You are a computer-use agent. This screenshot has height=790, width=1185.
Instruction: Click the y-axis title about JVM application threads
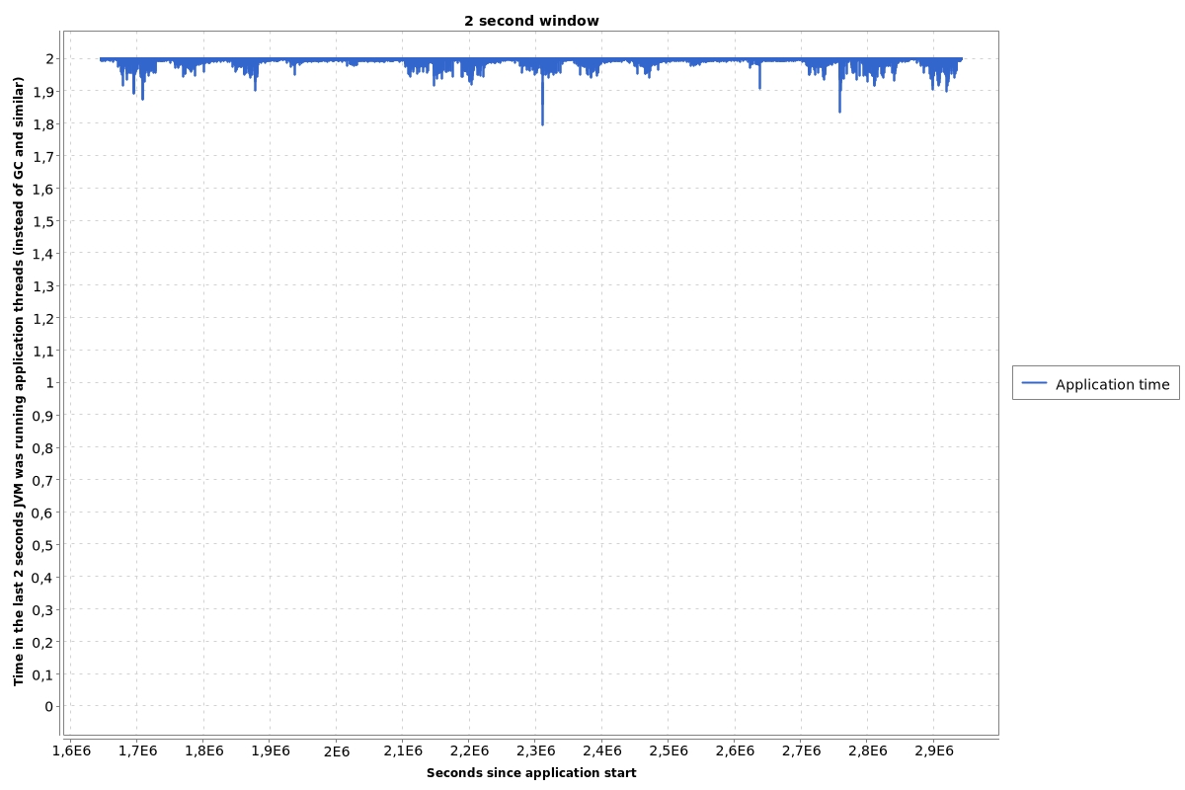click(19, 381)
